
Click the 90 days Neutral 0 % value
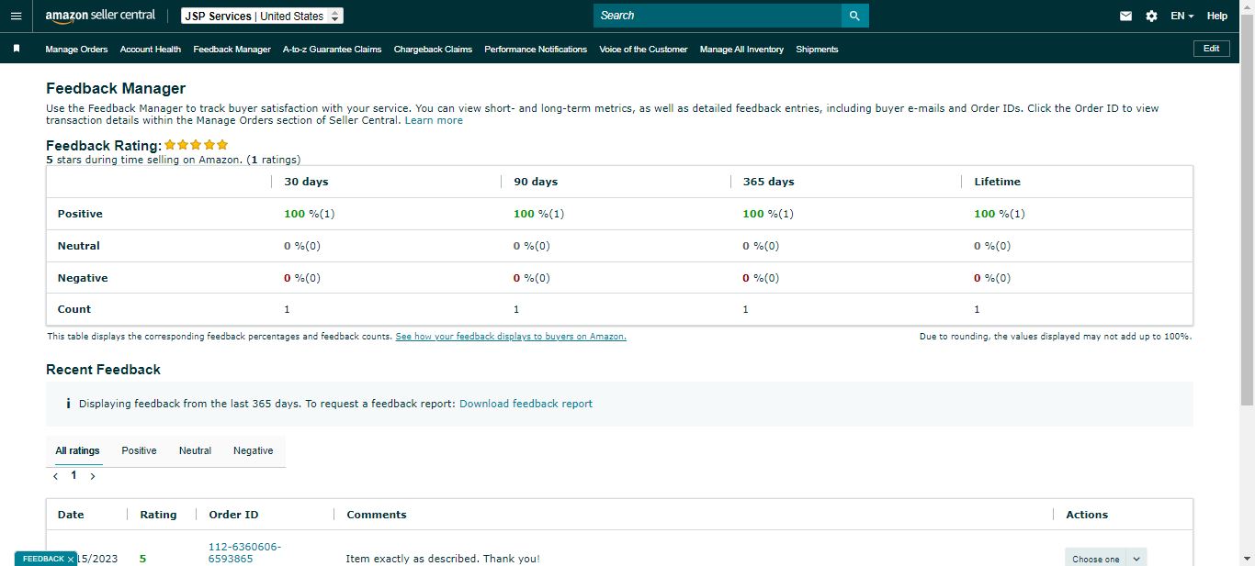pos(532,246)
